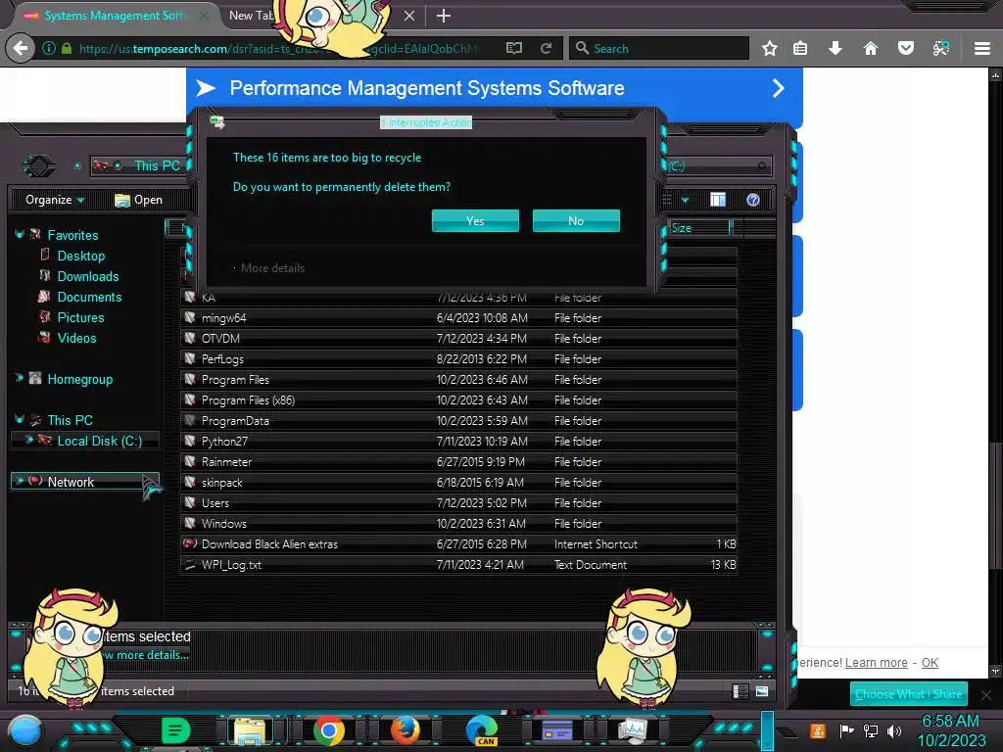Image resolution: width=1003 pixels, height=752 pixels.
Task: Open a new Firefox tab with plus
Action: pos(444,16)
